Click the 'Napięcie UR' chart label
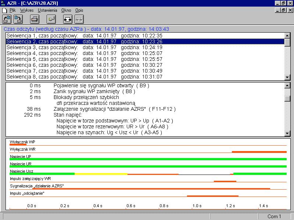The height and width of the screenshot is (220, 294). click(x=21, y=164)
